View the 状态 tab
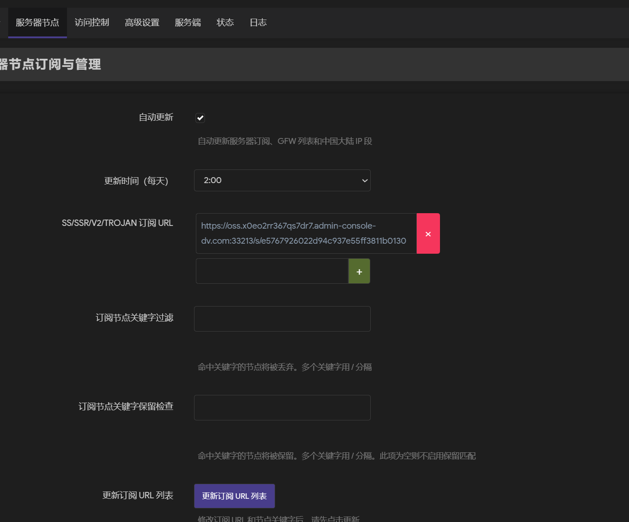Image resolution: width=629 pixels, height=522 pixels. [x=225, y=22]
